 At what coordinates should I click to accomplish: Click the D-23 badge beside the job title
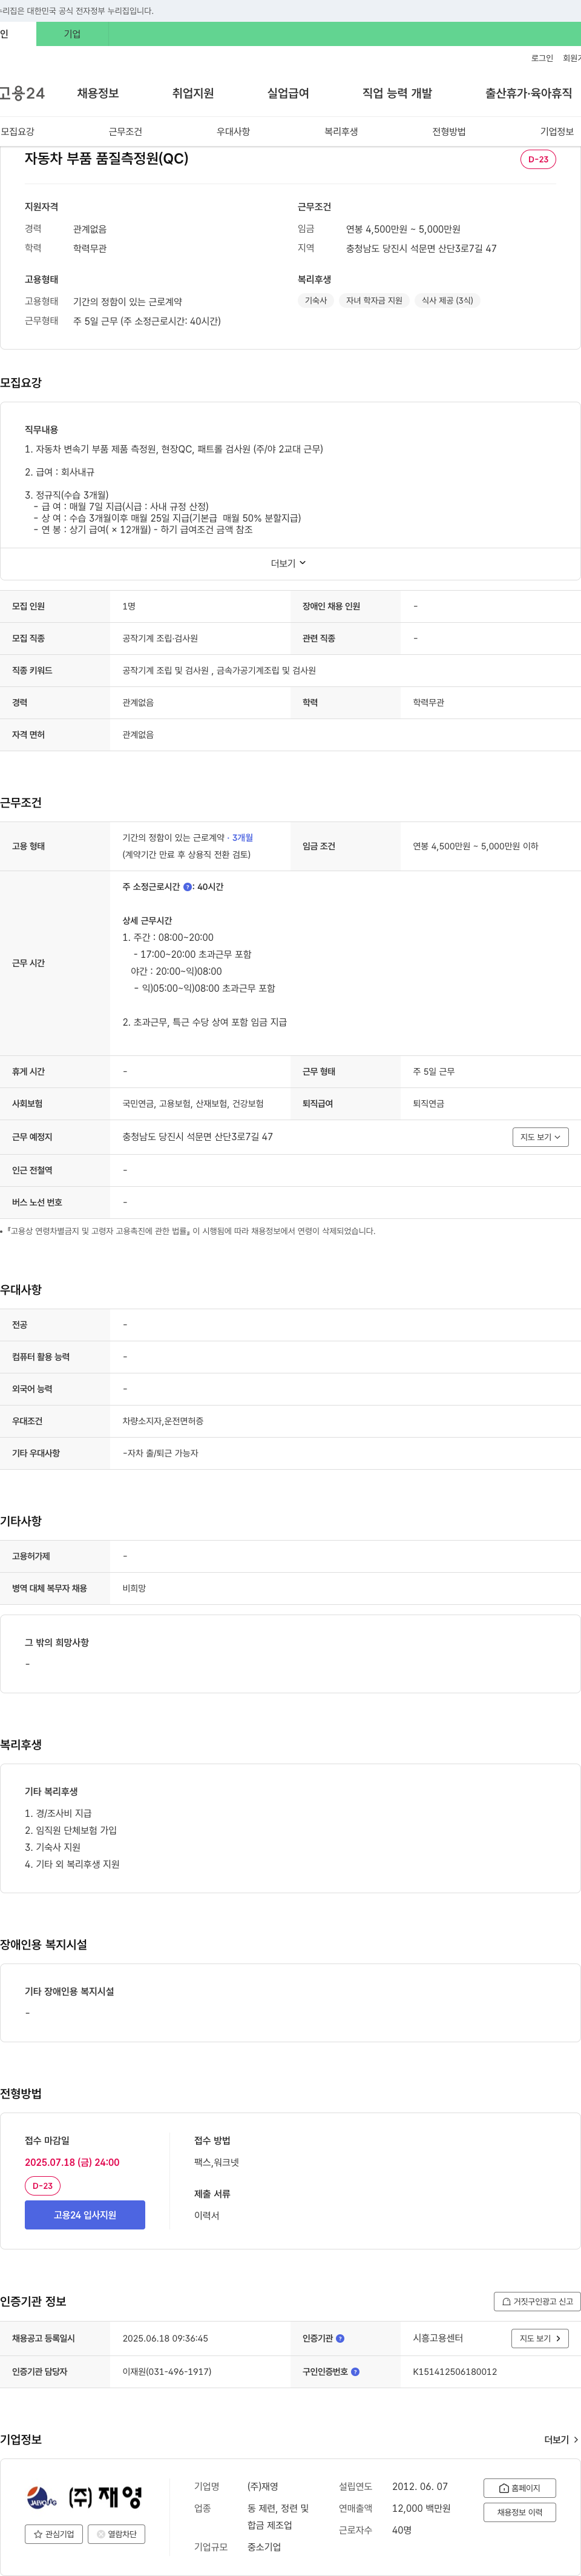click(x=538, y=159)
